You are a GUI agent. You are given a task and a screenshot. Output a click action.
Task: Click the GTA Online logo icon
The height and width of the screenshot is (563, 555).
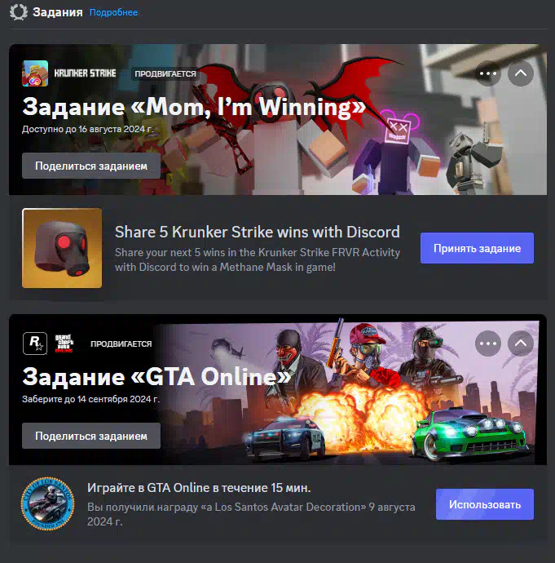tap(64, 344)
